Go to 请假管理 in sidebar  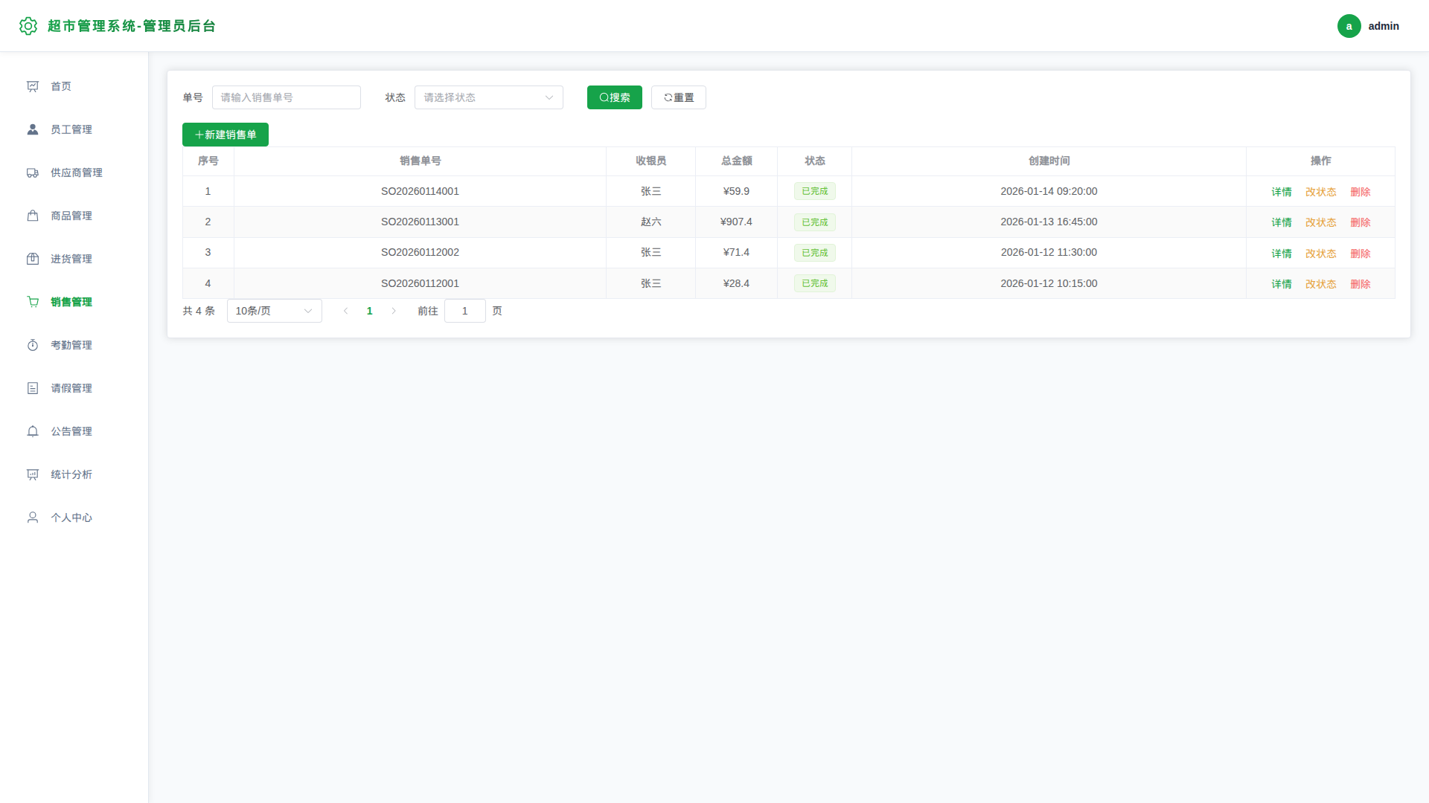(74, 388)
